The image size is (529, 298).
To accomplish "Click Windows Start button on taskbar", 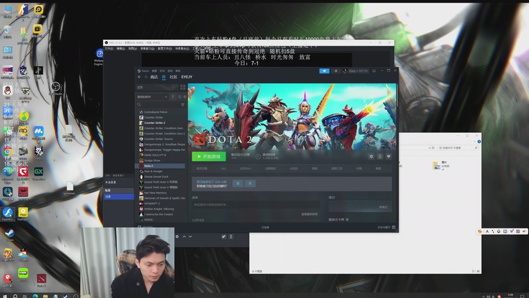I will tap(5, 296).
